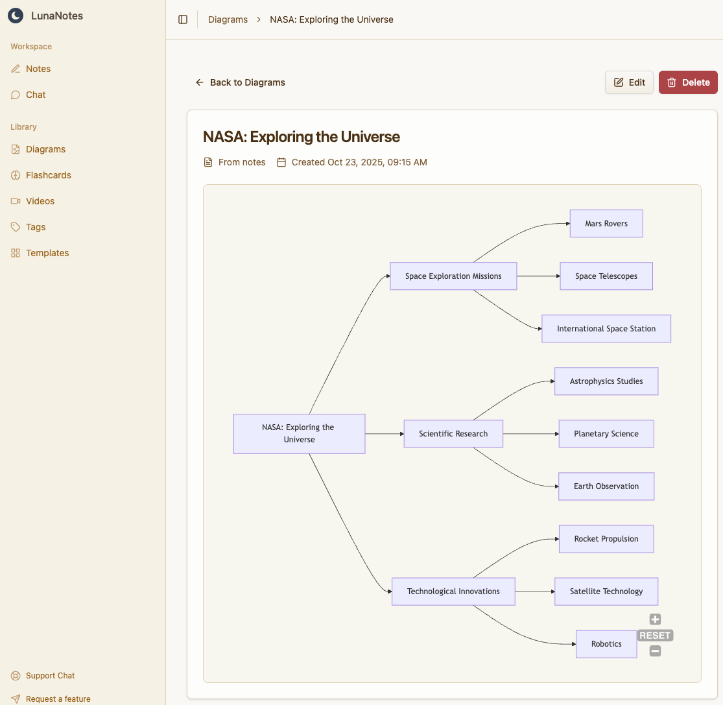The image size is (723, 705).
Task: Click the Templates grid icon
Action: pyautogui.click(x=16, y=253)
